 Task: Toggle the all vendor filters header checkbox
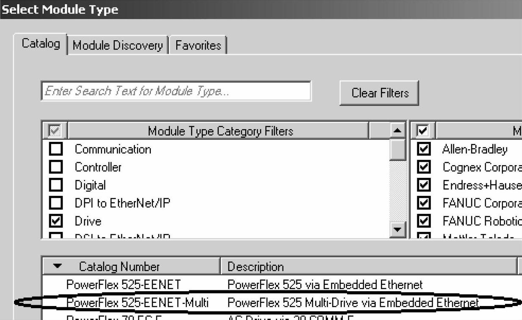423,131
